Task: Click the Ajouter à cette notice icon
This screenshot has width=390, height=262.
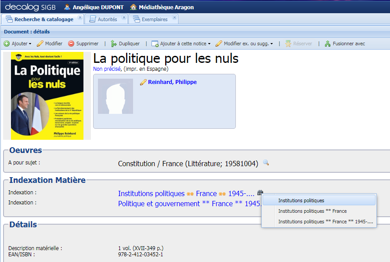Action: click(x=155, y=44)
